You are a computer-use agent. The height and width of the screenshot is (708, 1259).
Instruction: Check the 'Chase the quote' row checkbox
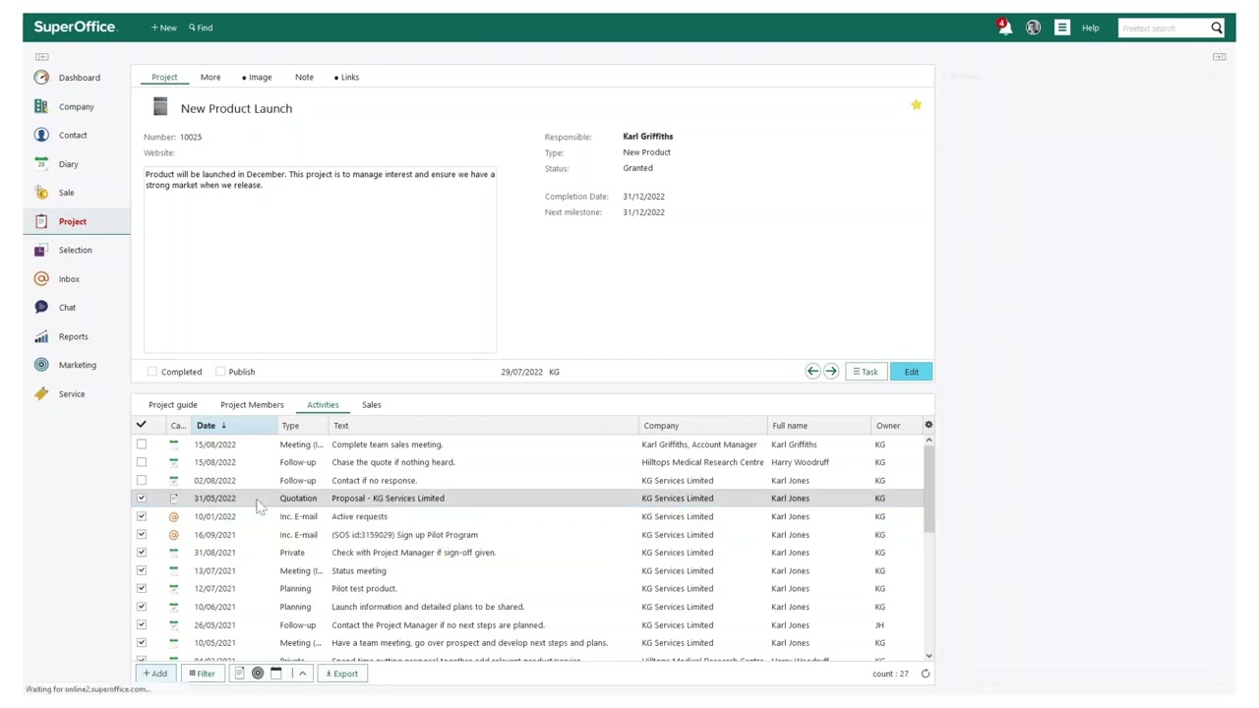click(x=142, y=462)
